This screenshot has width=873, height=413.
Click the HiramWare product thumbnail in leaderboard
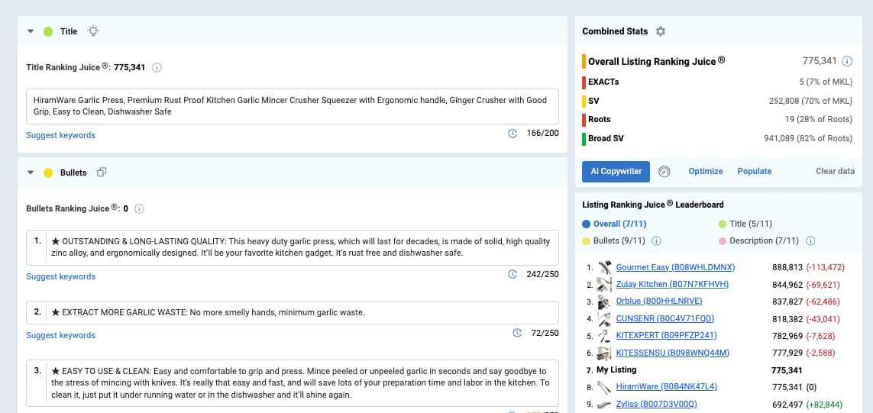point(604,387)
